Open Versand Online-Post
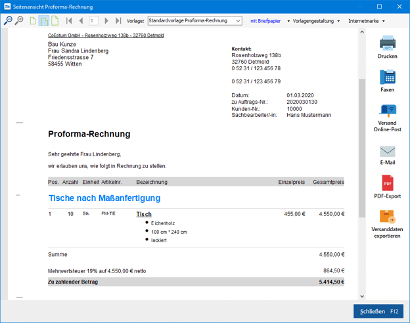This screenshot has height=323, width=410. pos(388,110)
